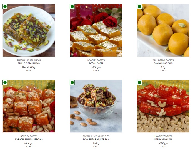Open Karachi Halwa(Special) product photo
This screenshot has width=193, height=149.
(x=29, y=106)
